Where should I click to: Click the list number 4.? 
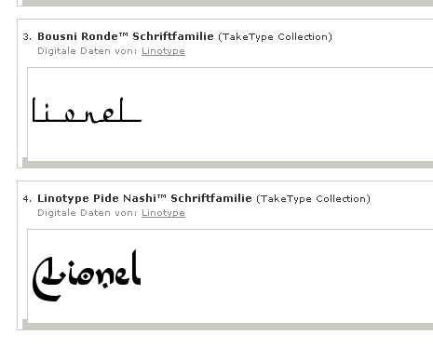point(27,199)
